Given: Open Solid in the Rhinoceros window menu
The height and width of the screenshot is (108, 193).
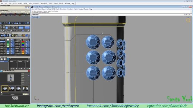Looking at the screenshot, I should [x=53, y=9].
